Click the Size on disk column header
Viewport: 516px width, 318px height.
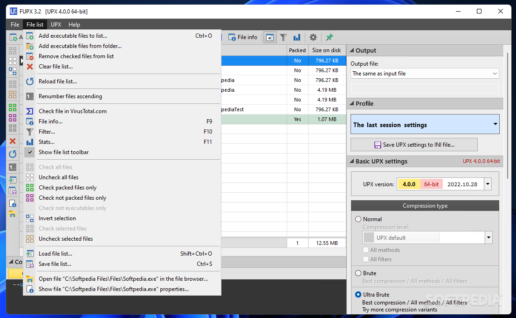tap(326, 50)
